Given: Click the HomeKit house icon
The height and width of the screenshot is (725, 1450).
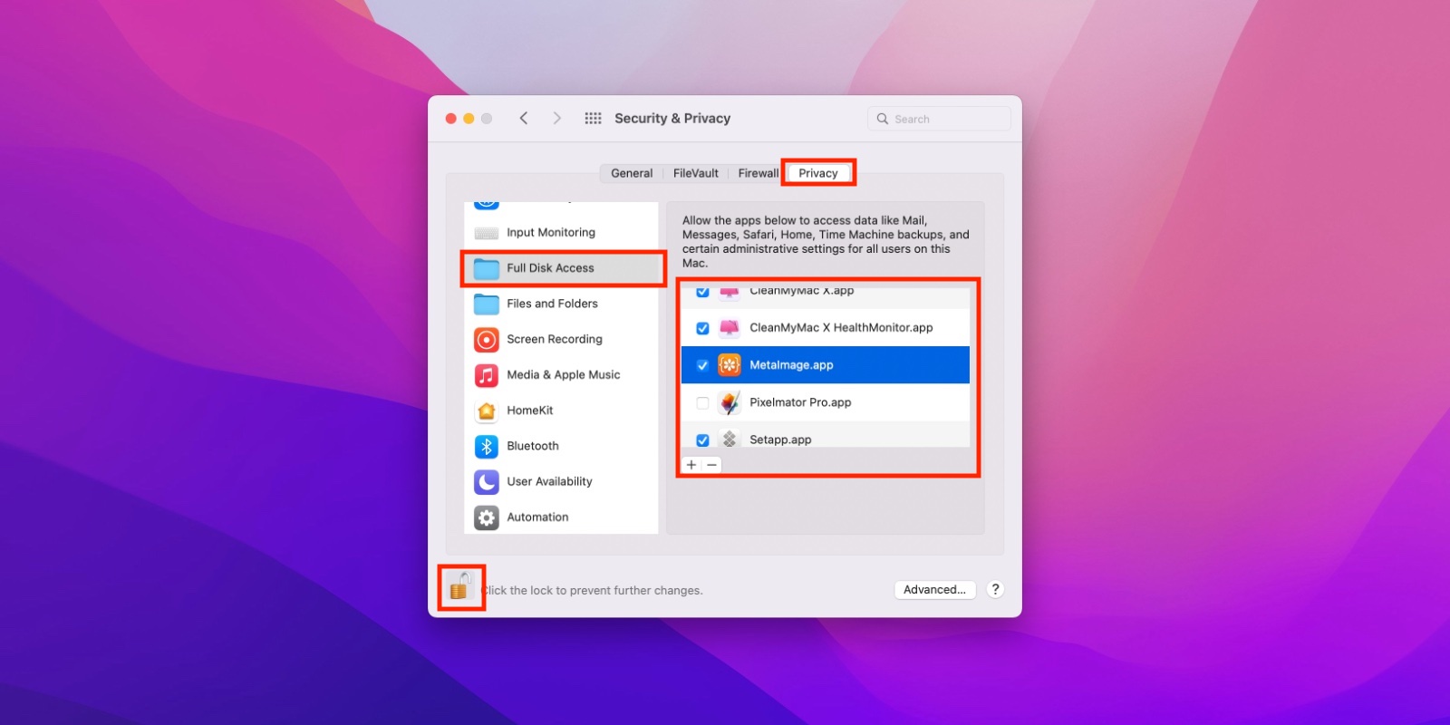Looking at the screenshot, I should pyautogui.click(x=487, y=411).
